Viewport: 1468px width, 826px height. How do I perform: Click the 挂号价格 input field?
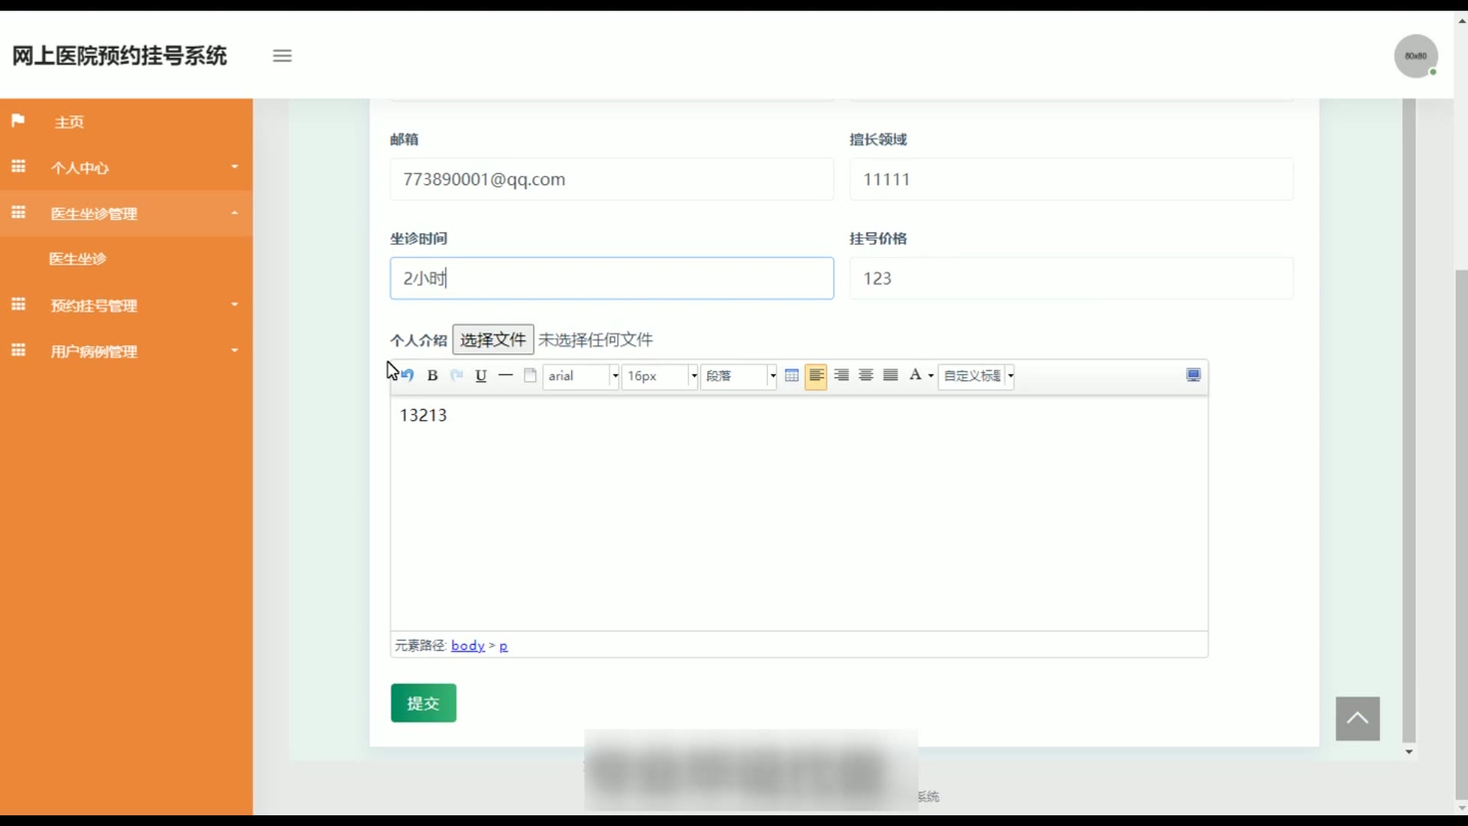[1070, 278]
